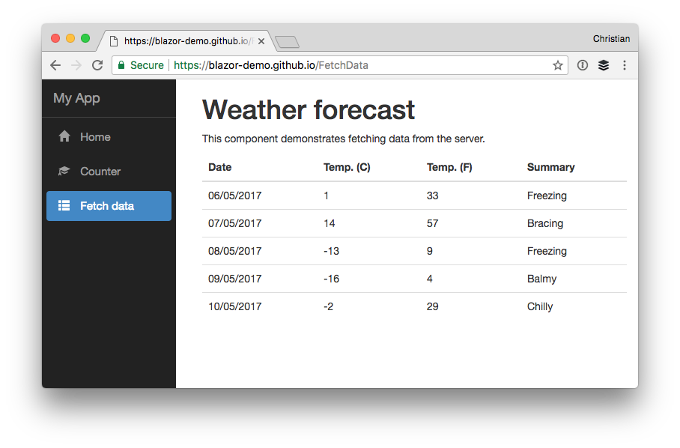The width and height of the screenshot is (680, 448).
Task: Click the forward navigation arrow
Action: click(x=76, y=65)
